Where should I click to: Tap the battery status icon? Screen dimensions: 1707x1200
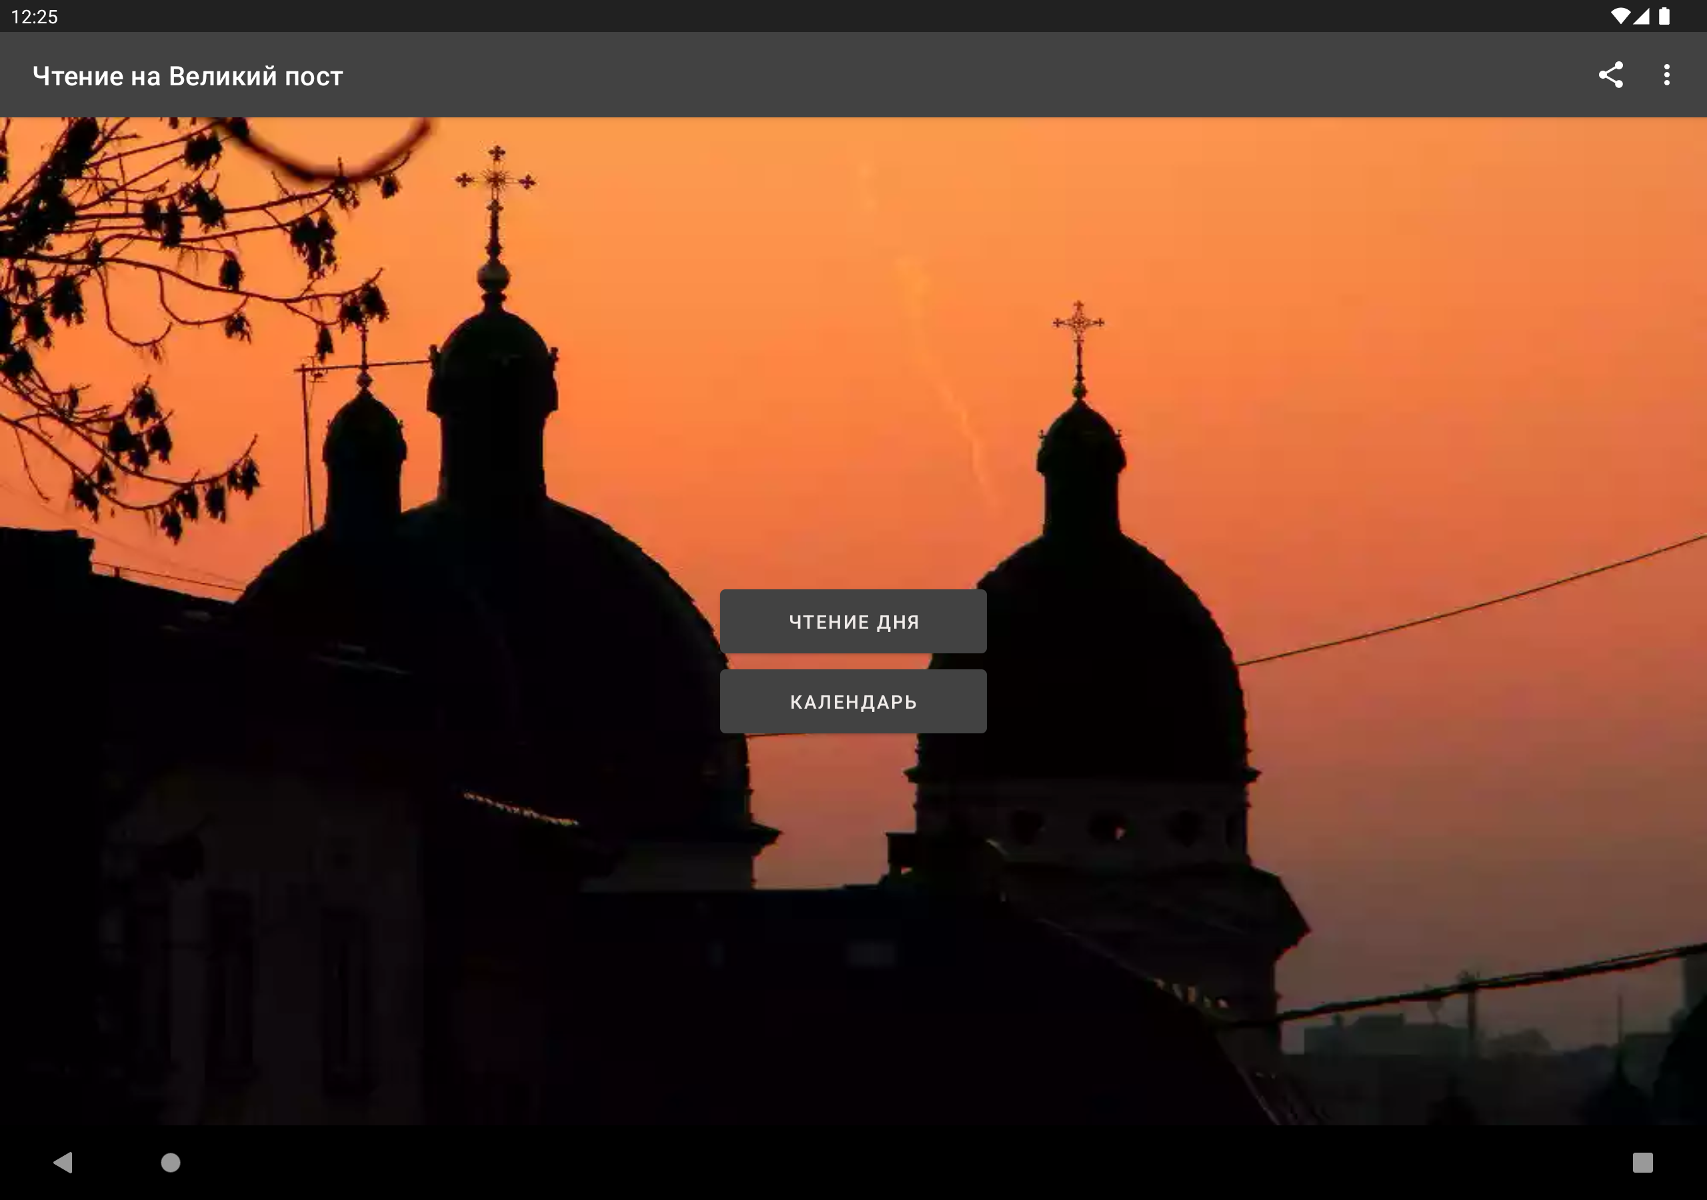click(x=1664, y=17)
